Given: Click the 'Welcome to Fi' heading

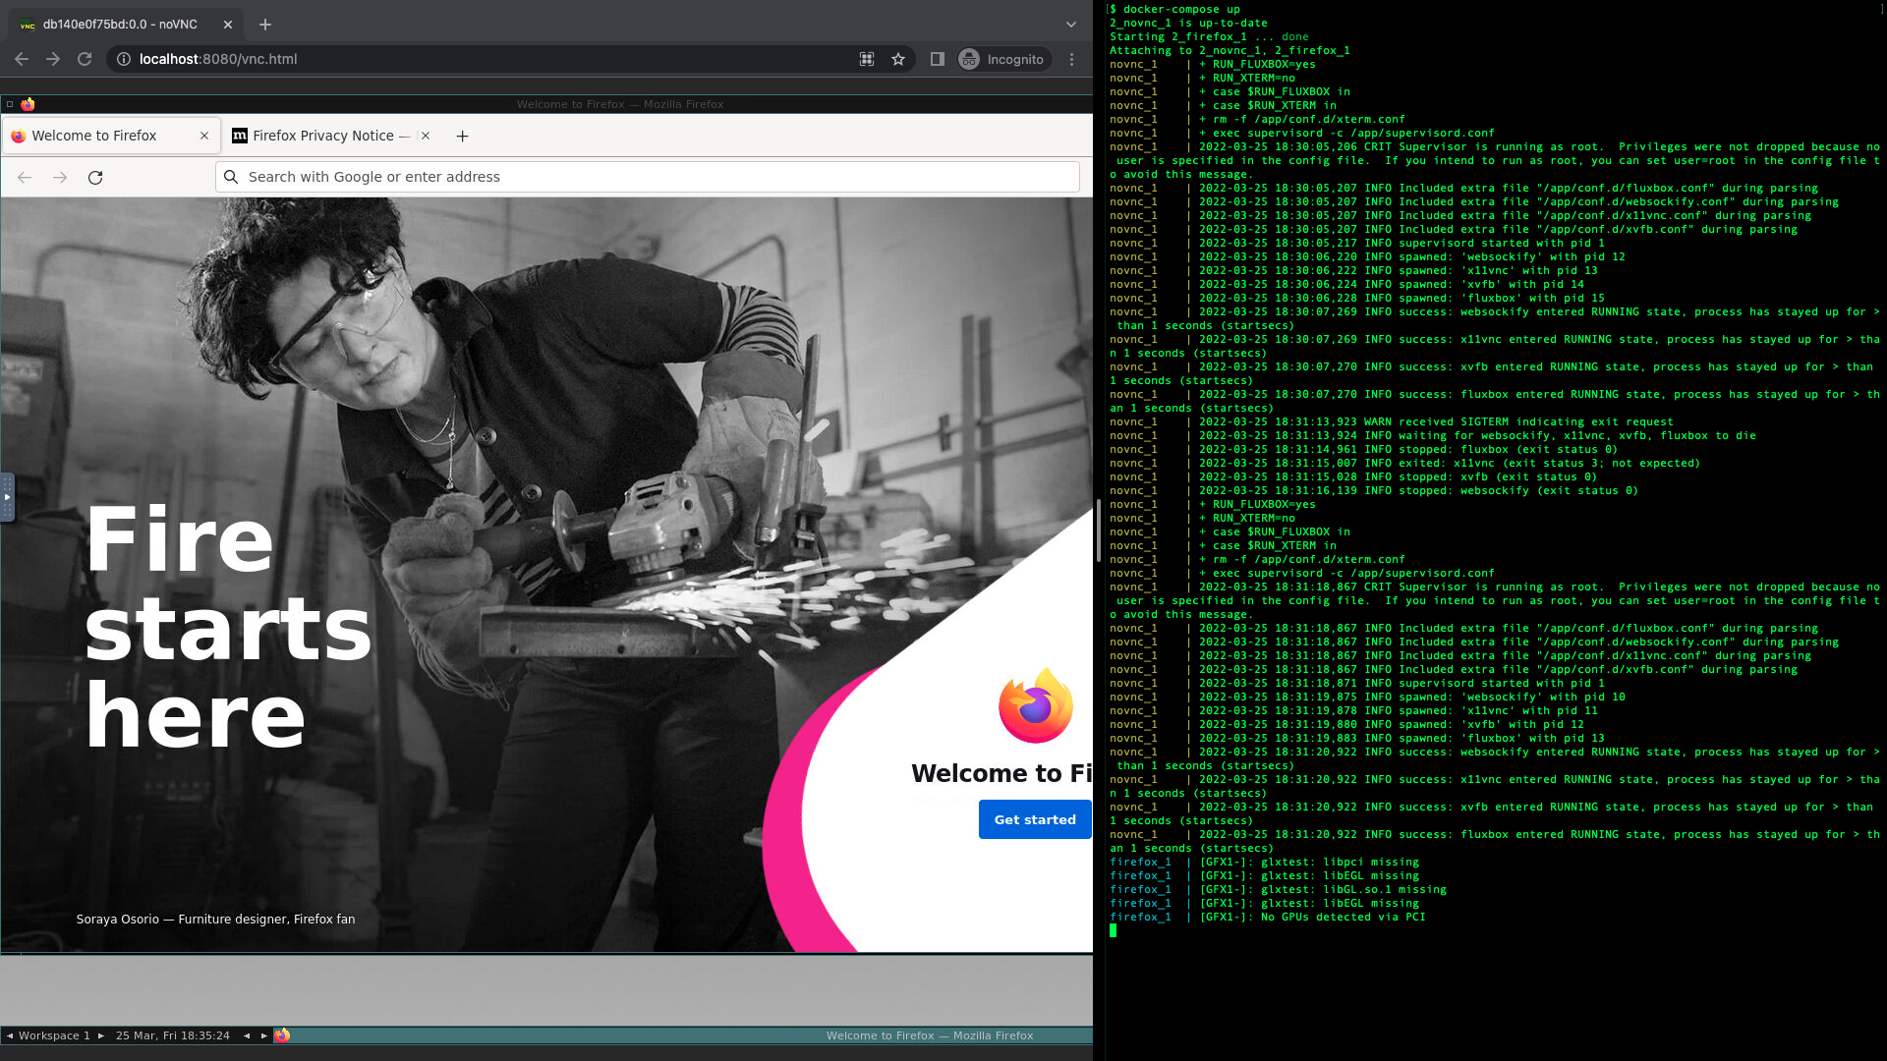Looking at the screenshot, I should coord(1001,774).
